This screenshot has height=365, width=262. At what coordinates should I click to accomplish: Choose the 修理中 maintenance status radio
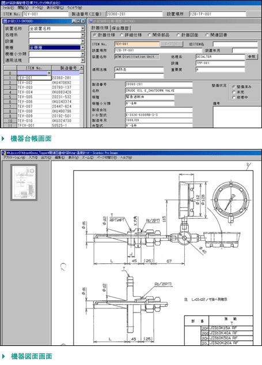234,97
